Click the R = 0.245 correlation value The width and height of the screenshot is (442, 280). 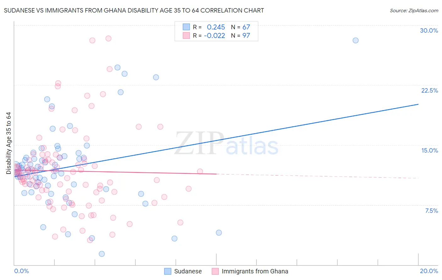209,27
